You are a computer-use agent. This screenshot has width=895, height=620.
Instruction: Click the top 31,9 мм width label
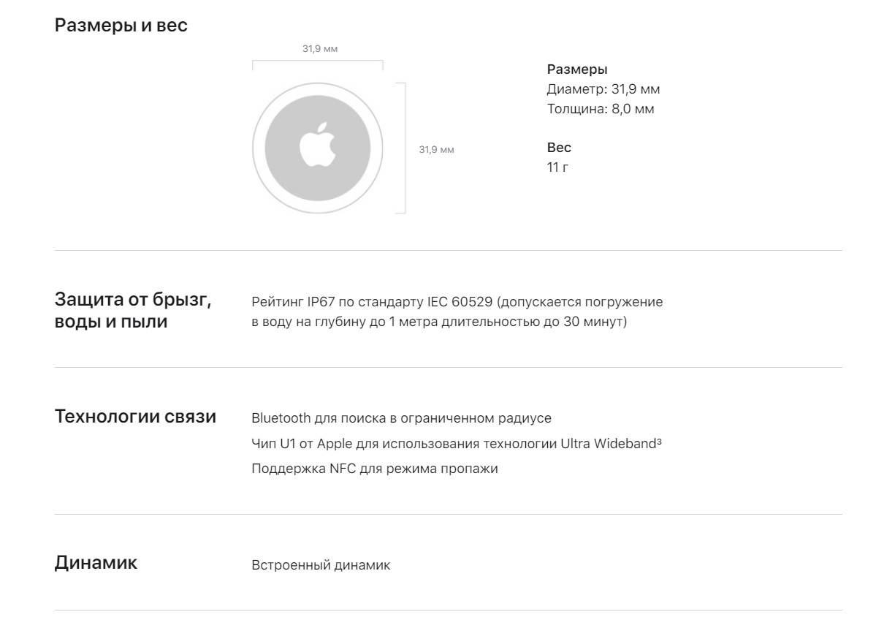320,49
